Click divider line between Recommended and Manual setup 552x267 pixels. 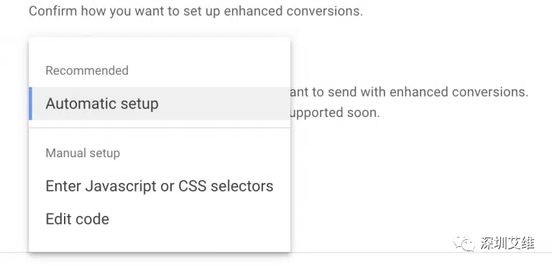click(x=160, y=128)
